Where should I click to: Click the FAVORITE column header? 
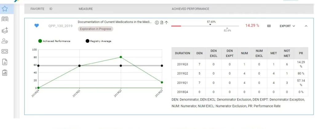[x=37, y=9]
